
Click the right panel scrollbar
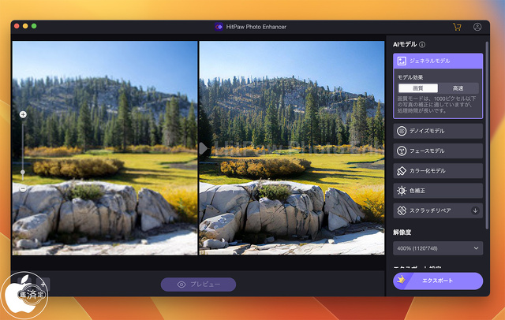point(487,135)
